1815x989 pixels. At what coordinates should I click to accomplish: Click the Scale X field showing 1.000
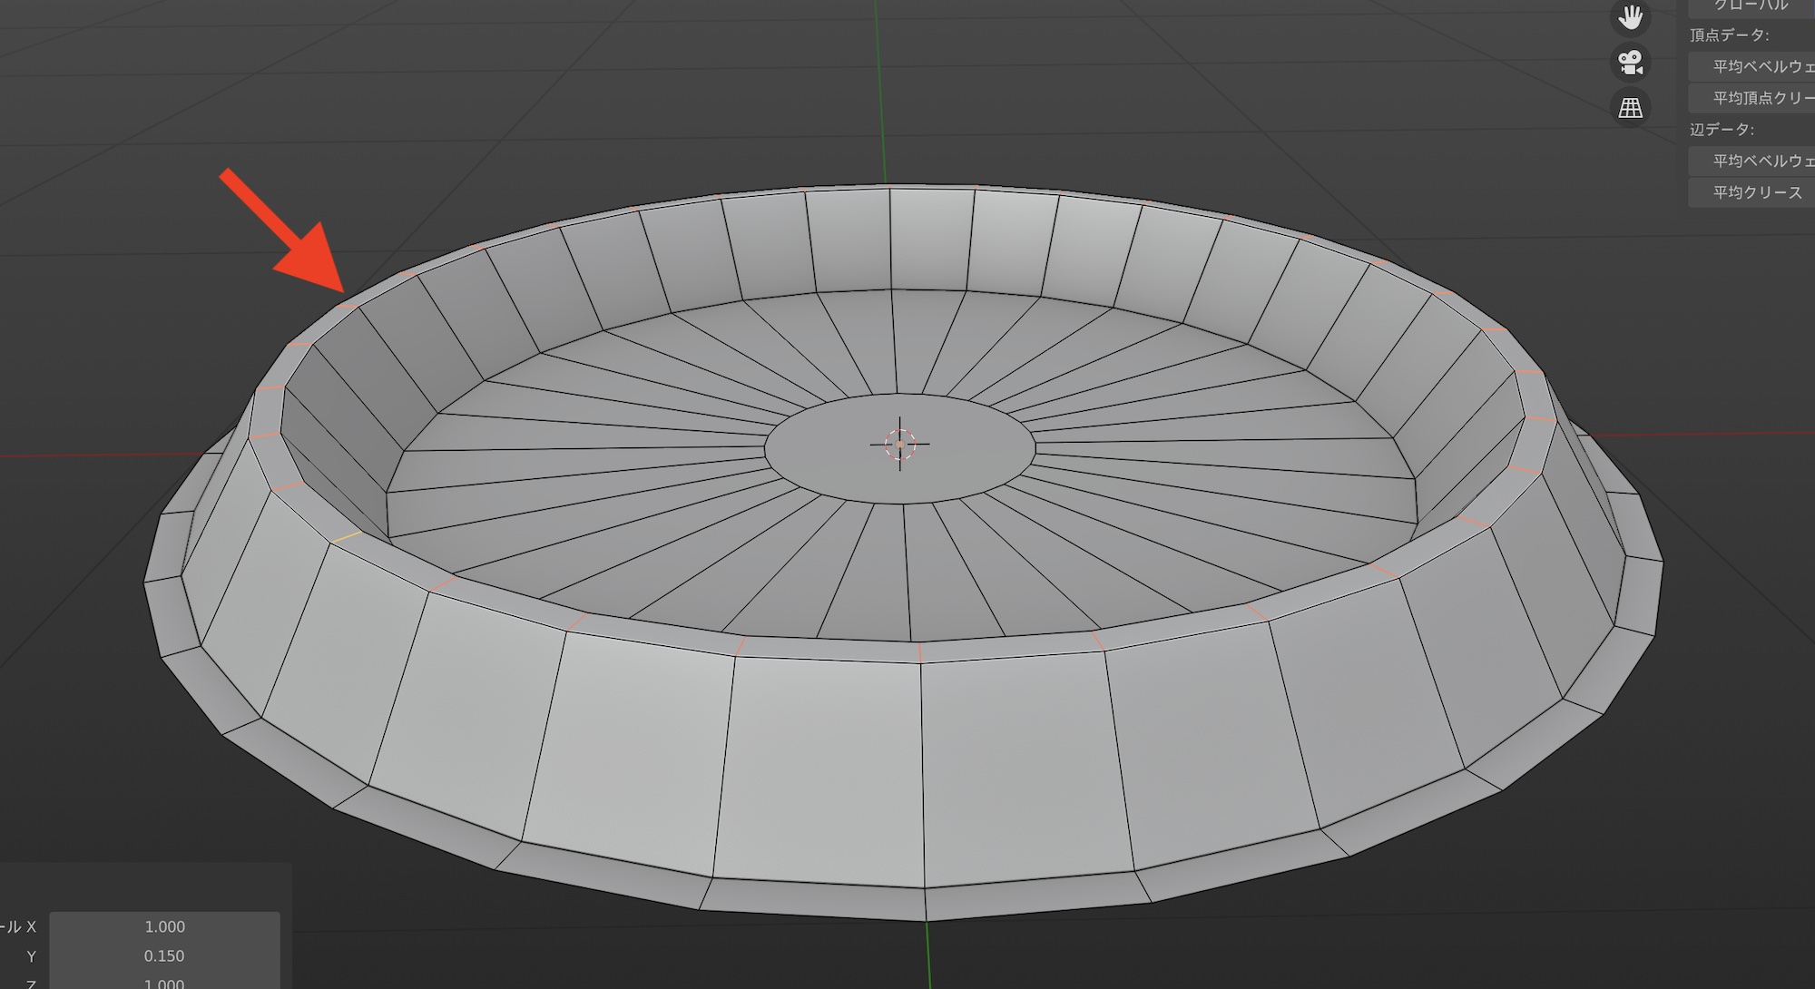[x=164, y=926]
